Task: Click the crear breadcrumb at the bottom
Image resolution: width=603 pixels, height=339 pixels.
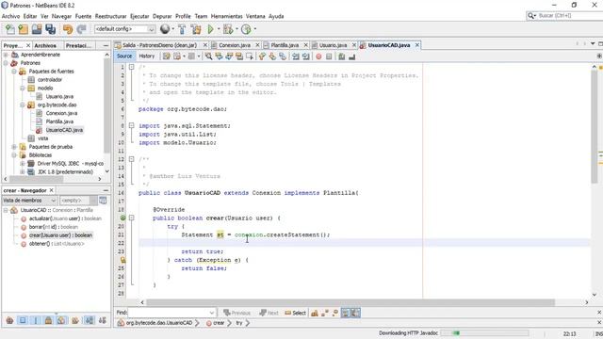Action: click(216, 323)
